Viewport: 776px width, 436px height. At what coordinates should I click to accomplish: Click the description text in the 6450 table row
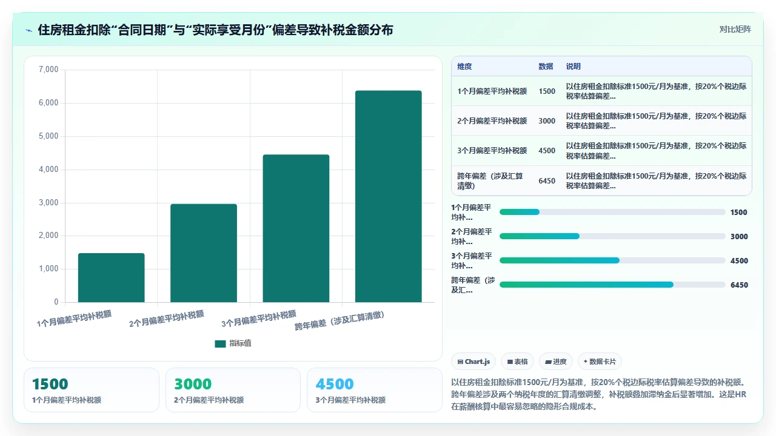[656, 181]
